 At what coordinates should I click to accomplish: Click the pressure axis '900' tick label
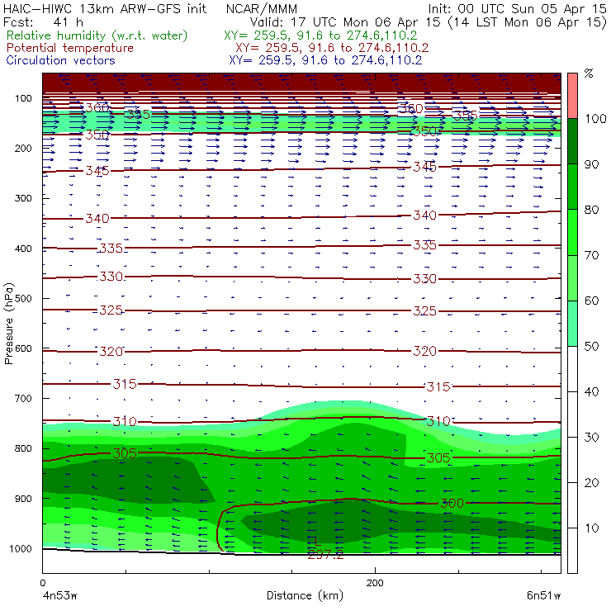(x=23, y=499)
